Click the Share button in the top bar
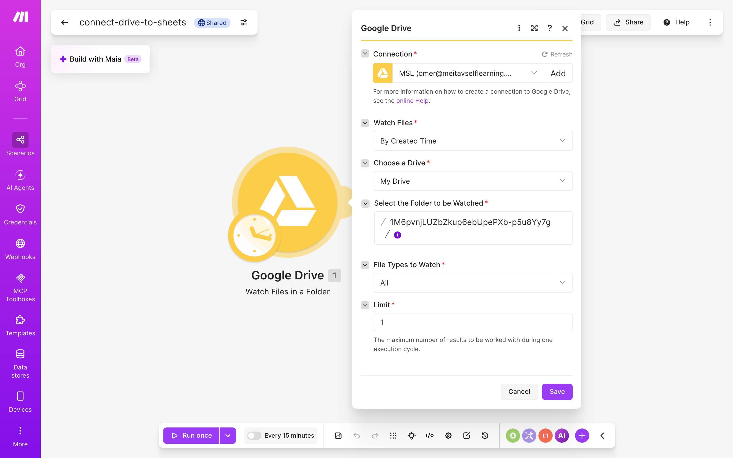 coord(628,22)
